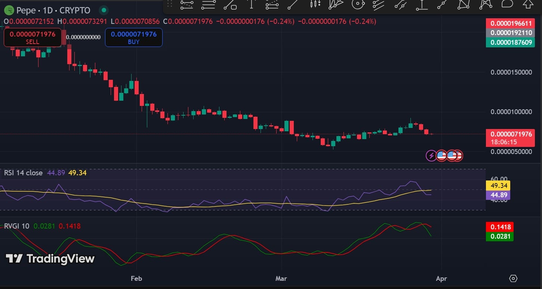Click the up arrow drawing tool
Image resolution: width=542 pixels, height=289 pixels.
click(x=528, y=4)
